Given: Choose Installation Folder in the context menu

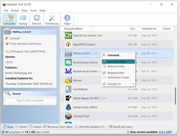Looking at the screenshot, I should [x=118, y=77].
